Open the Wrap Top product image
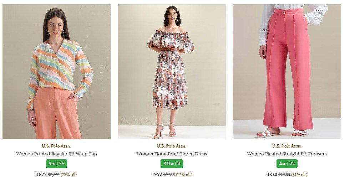The height and width of the screenshot is (186, 345). (56, 72)
